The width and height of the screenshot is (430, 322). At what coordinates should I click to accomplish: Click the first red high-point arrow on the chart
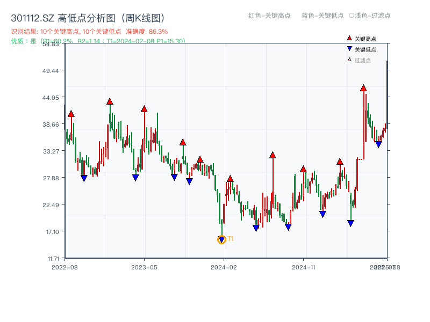pyautogui.click(x=70, y=113)
